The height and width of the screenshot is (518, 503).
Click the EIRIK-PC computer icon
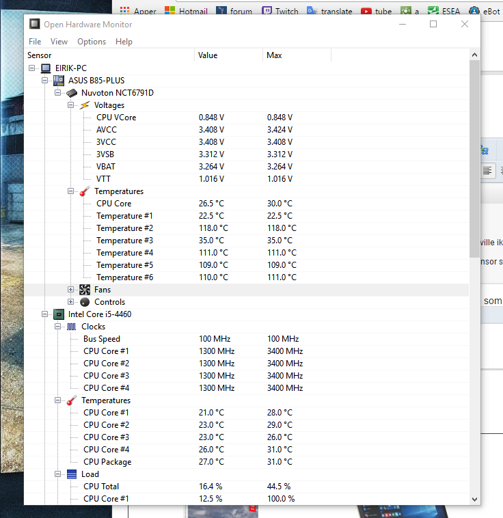click(x=46, y=68)
